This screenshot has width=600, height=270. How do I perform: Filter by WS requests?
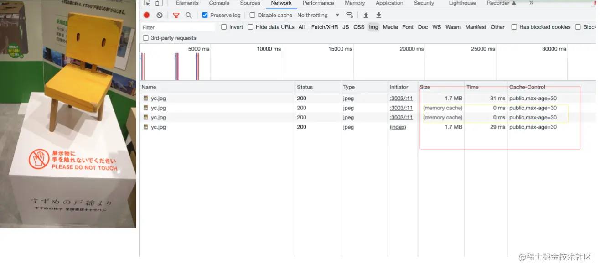437,27
